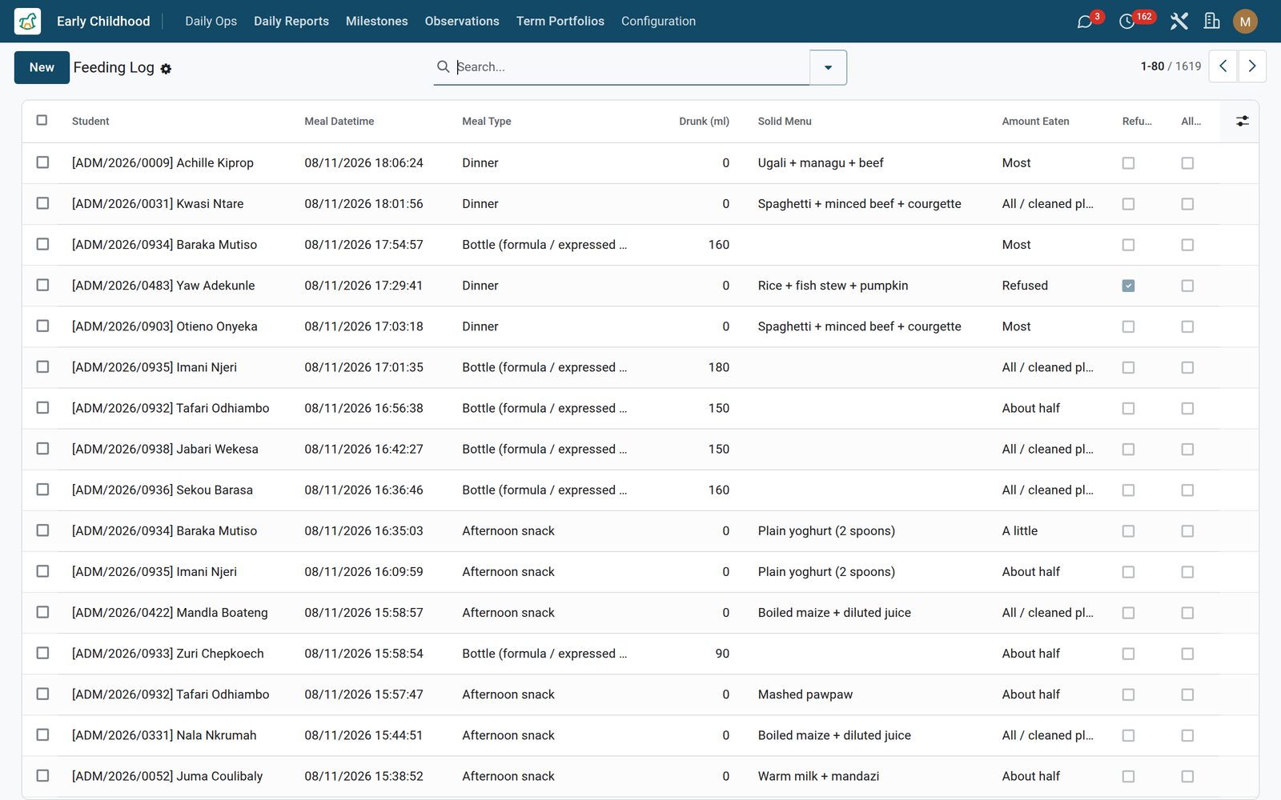Open the Early Childhood app home logo
The image size is (1281, 800).
[x=27, y=21]
